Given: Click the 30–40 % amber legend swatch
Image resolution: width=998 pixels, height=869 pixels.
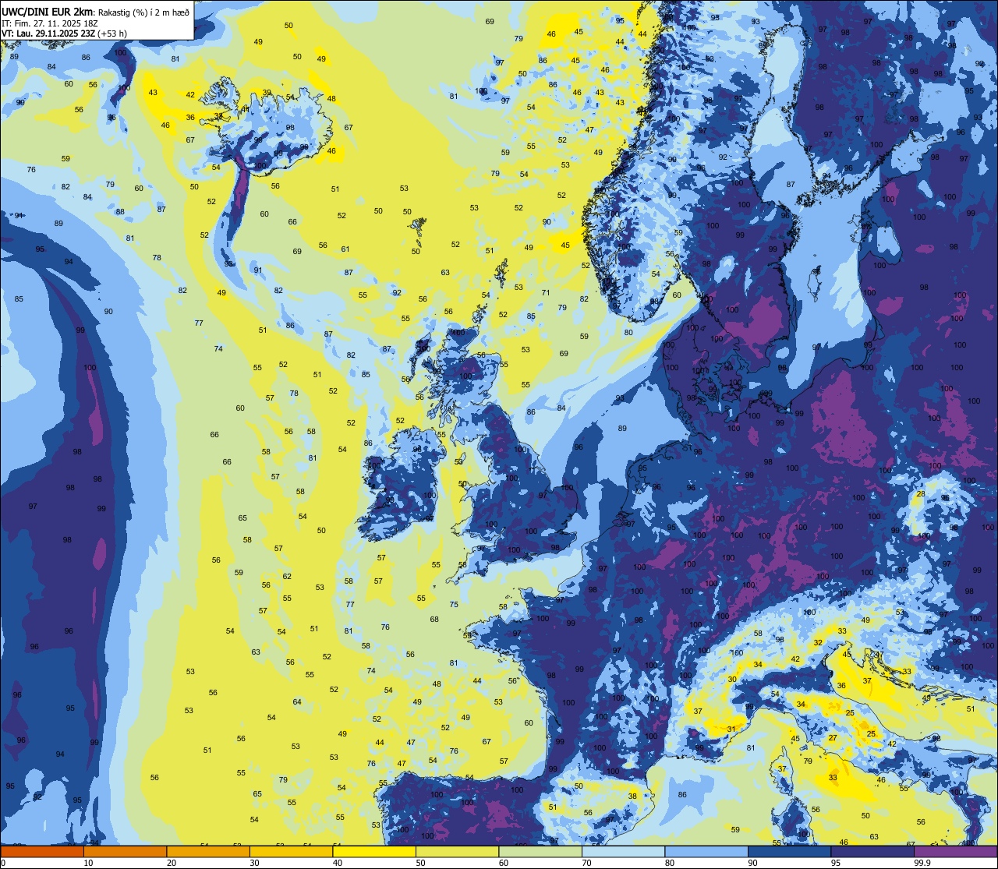Looking at the screenshot, I should [x=291, y=852].
